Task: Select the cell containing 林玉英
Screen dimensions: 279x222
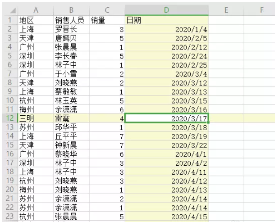Action: click(x=71, y=100)
